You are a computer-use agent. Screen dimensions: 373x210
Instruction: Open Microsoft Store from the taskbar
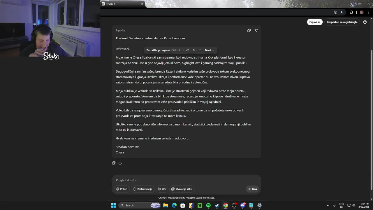(183, 205)
